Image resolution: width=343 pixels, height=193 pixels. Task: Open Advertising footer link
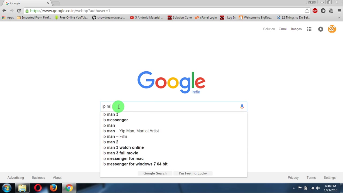click(x=16, y=177)
